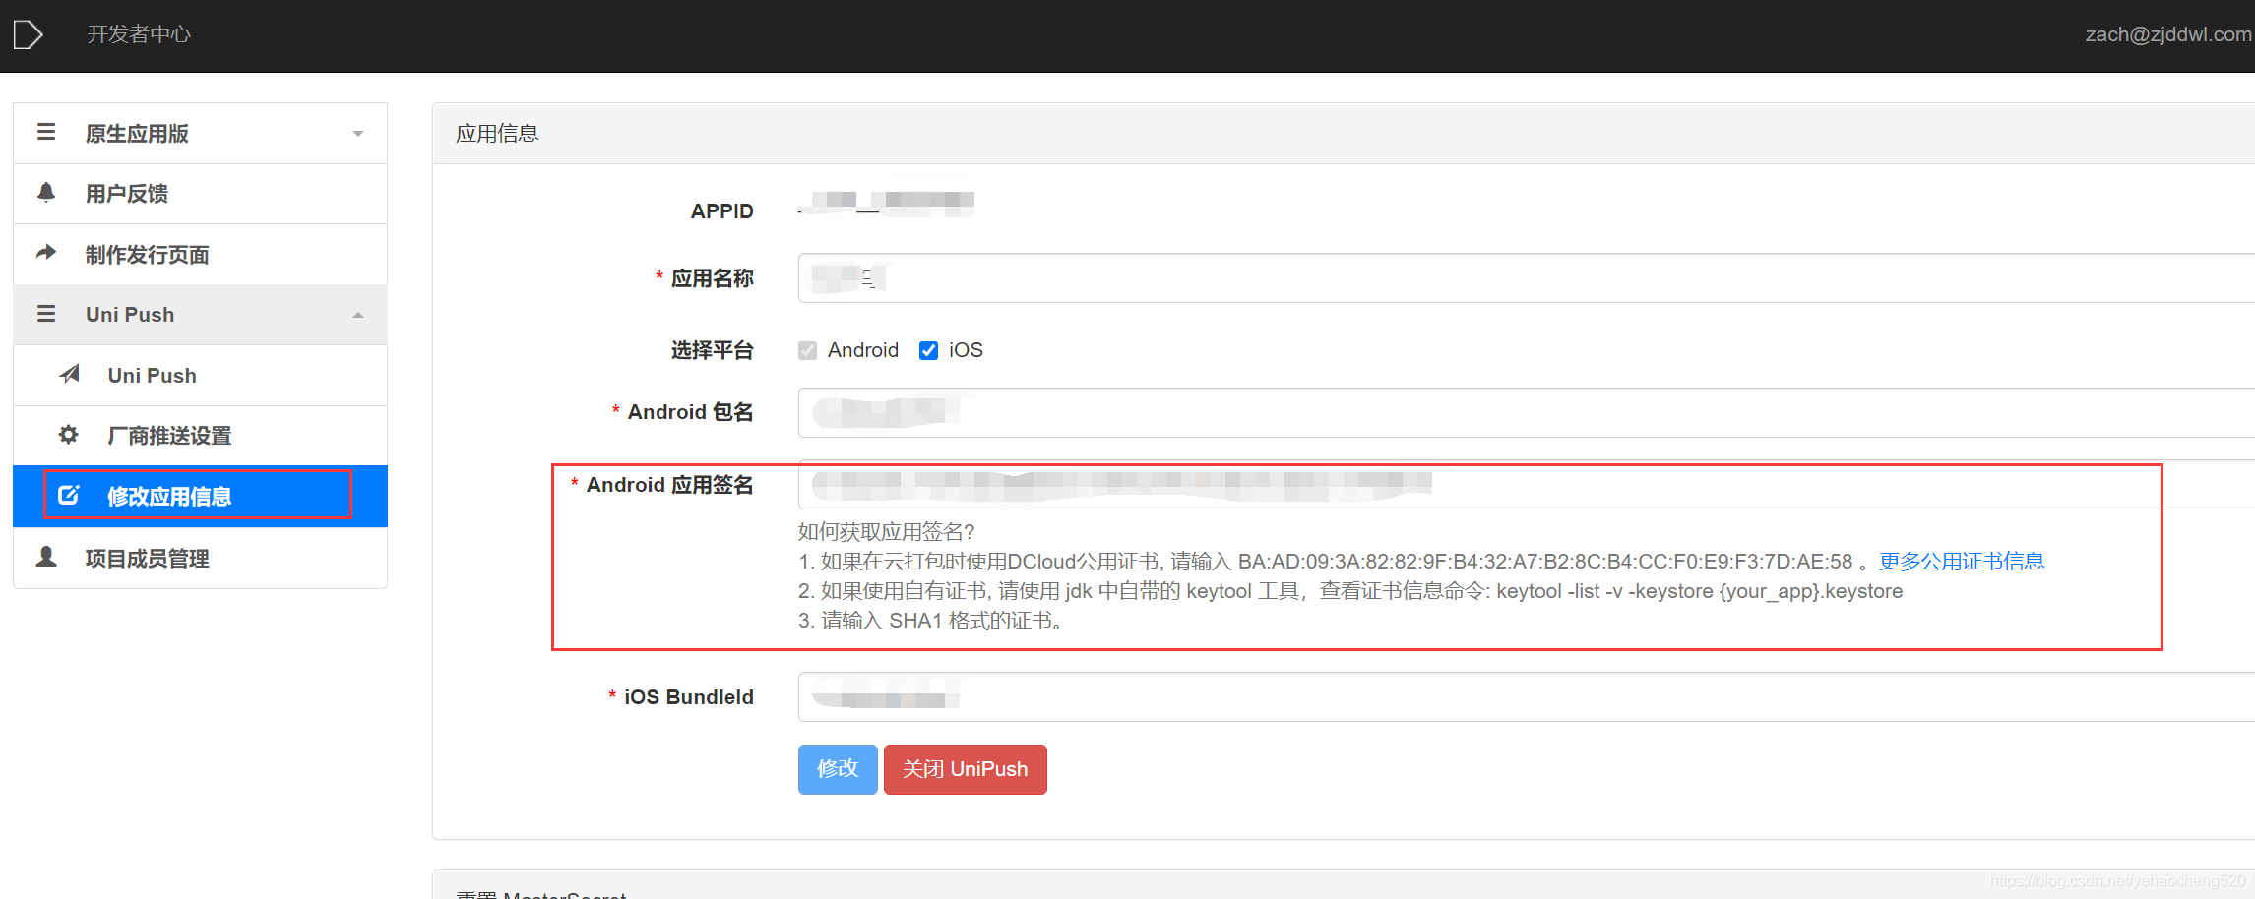Open the 制作发行页面 menu item
This screenshot has width=2255, height=899.
point(200,255)
